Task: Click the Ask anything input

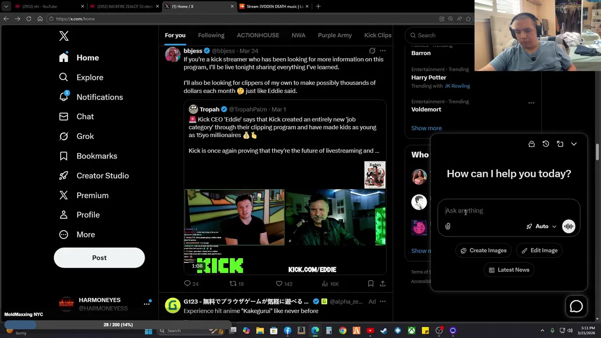Action: 509,211
